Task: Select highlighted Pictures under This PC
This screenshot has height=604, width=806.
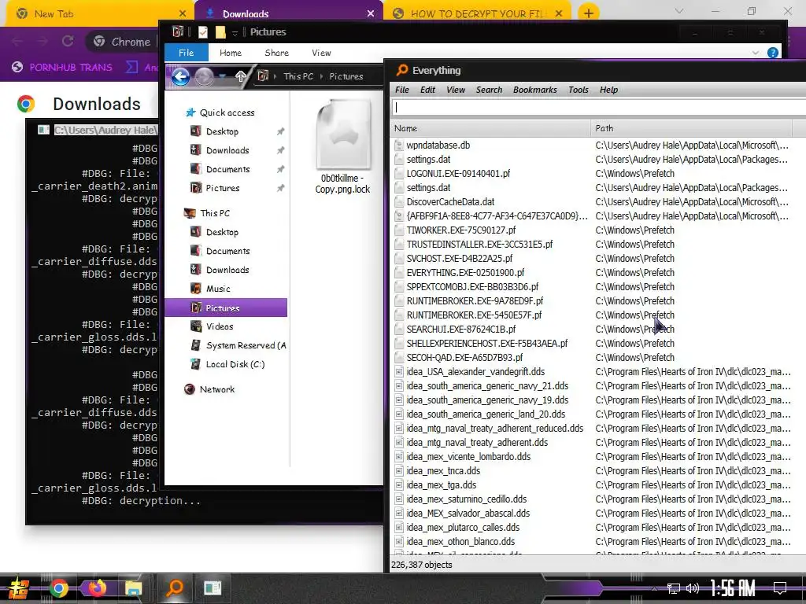Action: (226, 308)
